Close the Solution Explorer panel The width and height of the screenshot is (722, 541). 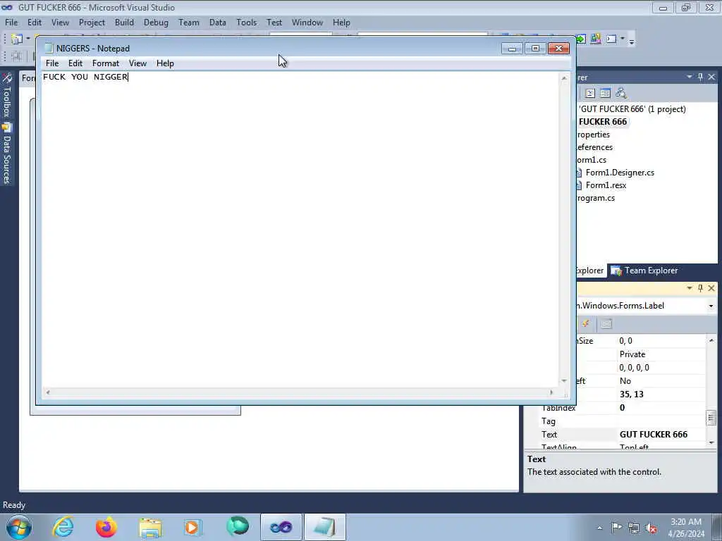click(x=711, y=77)
